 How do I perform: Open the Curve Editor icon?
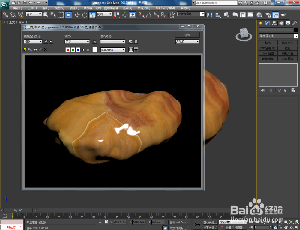point(243,15)
